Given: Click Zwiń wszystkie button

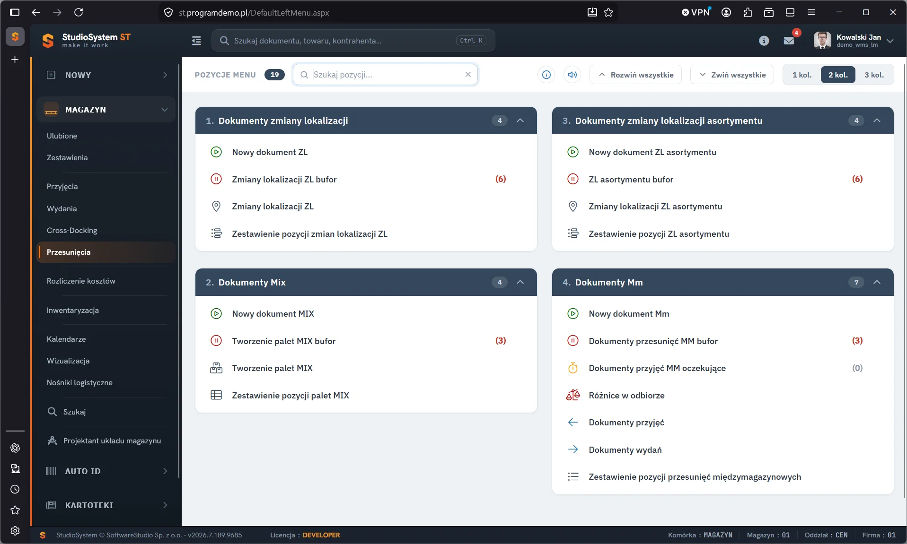Looking at the screenshot, I should coord(732,75).
